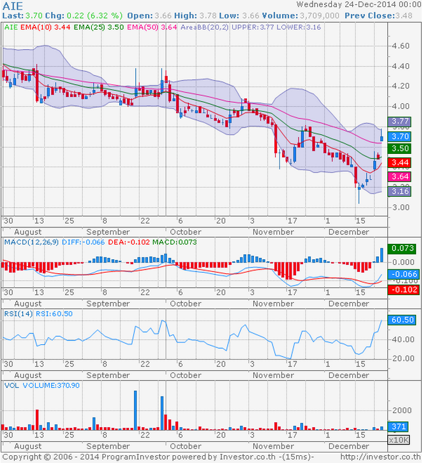Select the RSI(14) indicator label
Image resolution: width=423 pixels, height=463 pixels.
(x=19, y=314)
